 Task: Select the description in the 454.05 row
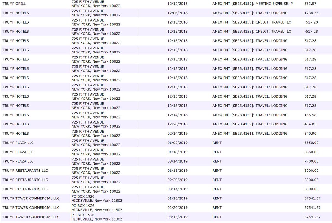click(x=250, y=124)
